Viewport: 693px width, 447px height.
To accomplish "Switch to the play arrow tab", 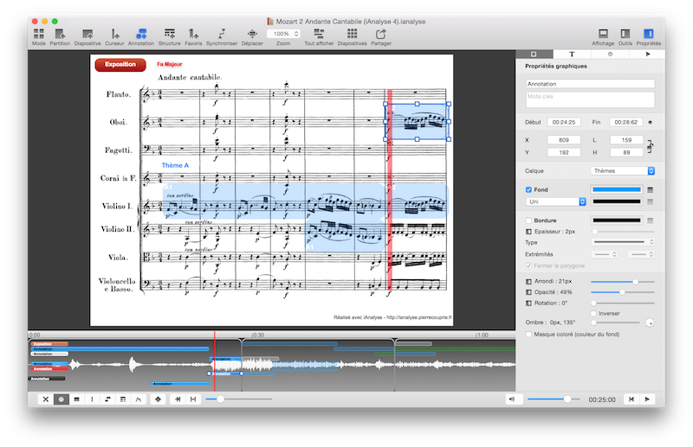I will coord(647,54).
